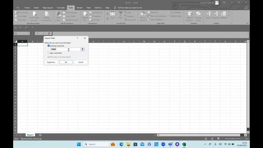Click the Tell me what you want to do box
This screenshot has width=263, height=148.
point(128,8)
